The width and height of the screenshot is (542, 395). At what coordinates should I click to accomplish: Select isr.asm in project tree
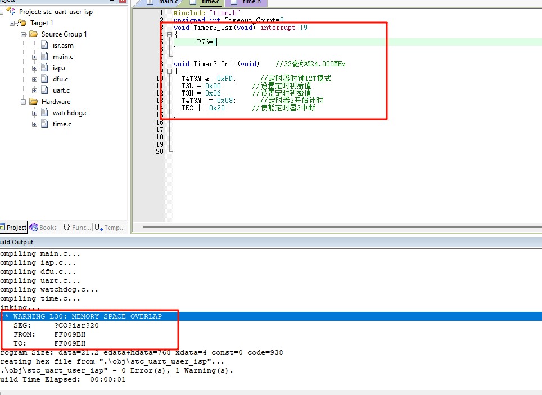coord(63,46)
